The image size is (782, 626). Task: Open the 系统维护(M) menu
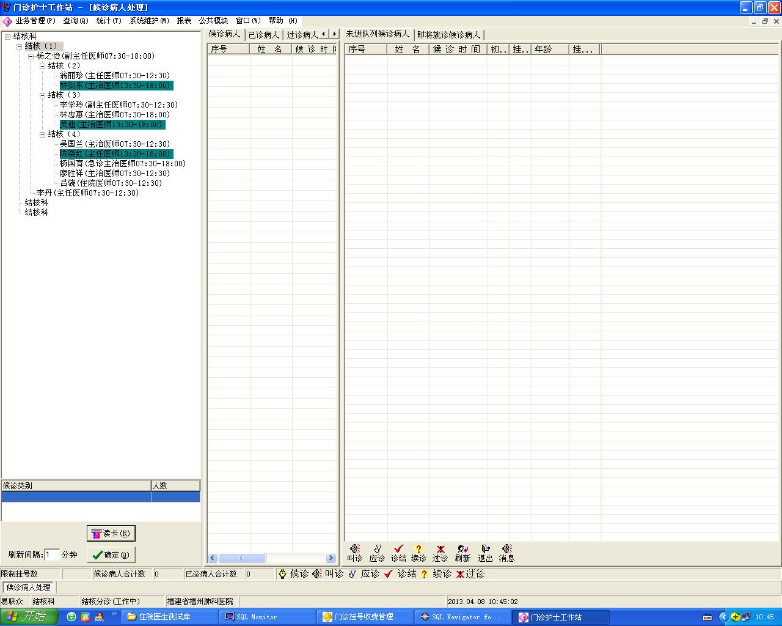(149, 21)
